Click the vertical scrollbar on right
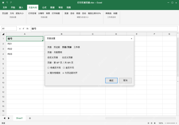The height and width of the screenshot is (125, 179). [x=178, y=57]
